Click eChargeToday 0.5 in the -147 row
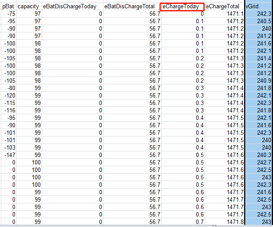The width and height of the screenshot is (273, 227). click(x=183, y=155)
